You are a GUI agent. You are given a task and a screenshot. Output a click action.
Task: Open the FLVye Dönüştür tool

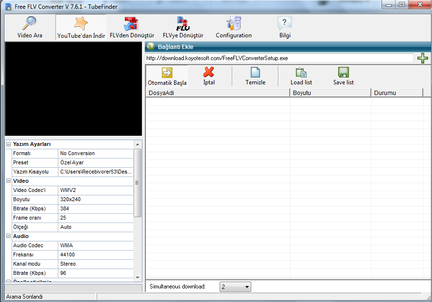tap(183, 27)
